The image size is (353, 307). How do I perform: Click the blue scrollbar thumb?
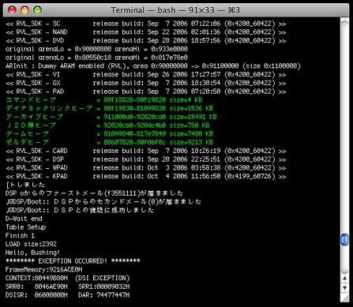pos(344,240)
